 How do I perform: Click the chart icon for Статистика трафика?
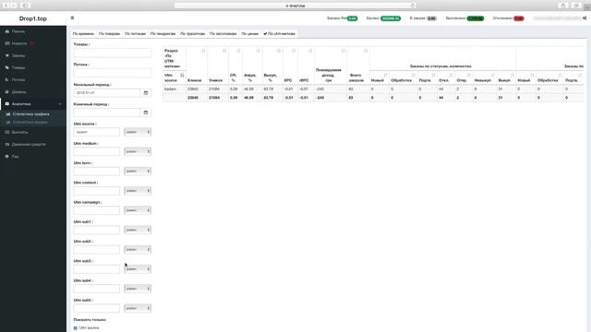pos(8,114)
